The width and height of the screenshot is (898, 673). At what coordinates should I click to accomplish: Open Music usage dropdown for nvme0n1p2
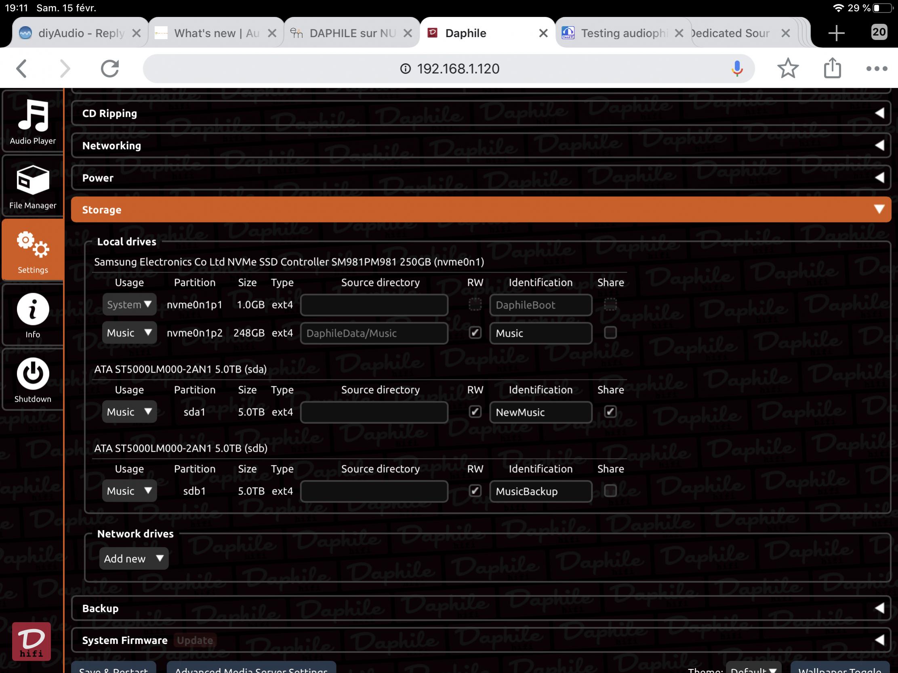[x=129, y=333]
